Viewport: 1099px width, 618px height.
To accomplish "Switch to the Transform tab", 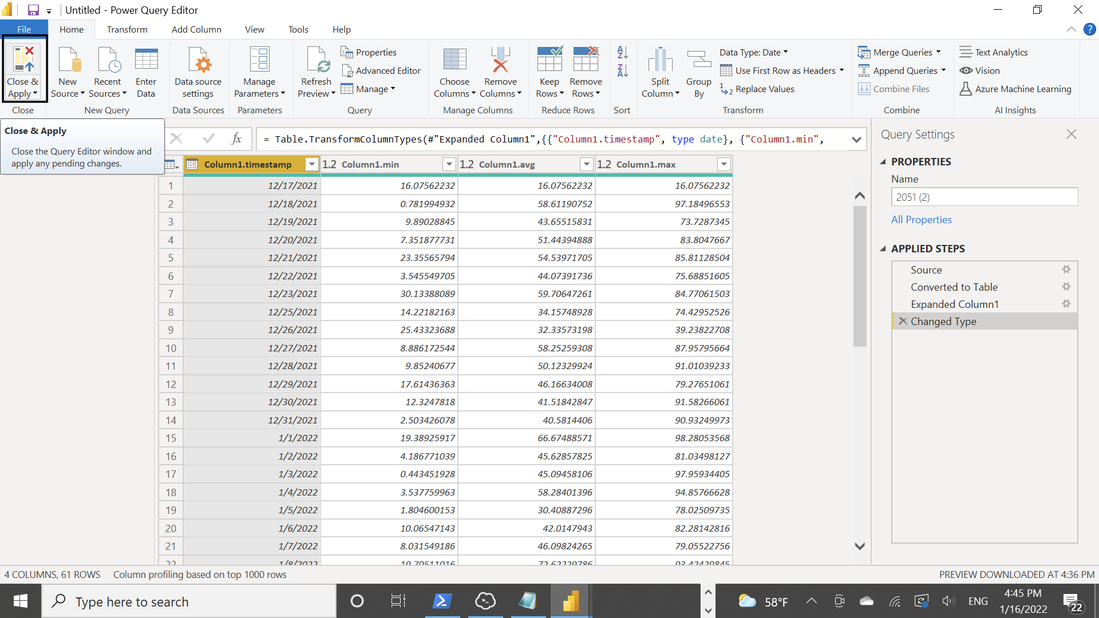I will 127,29.
